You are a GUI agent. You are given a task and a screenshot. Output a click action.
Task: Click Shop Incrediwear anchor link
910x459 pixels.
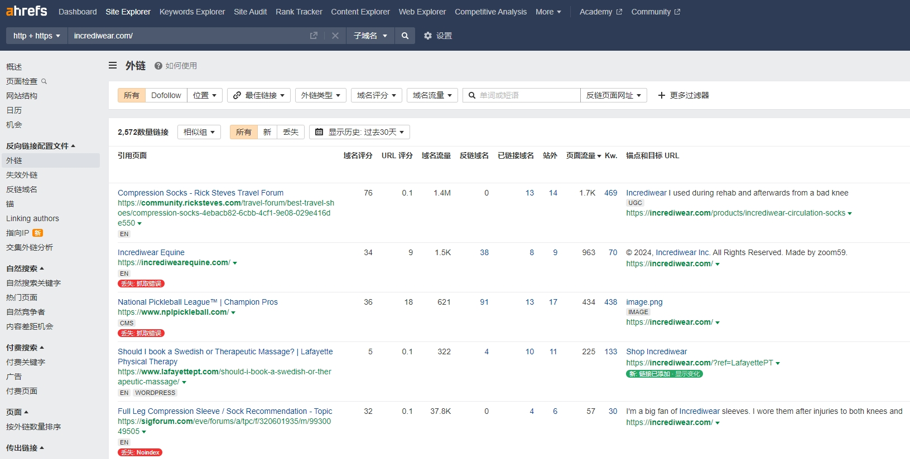point(657,351)
